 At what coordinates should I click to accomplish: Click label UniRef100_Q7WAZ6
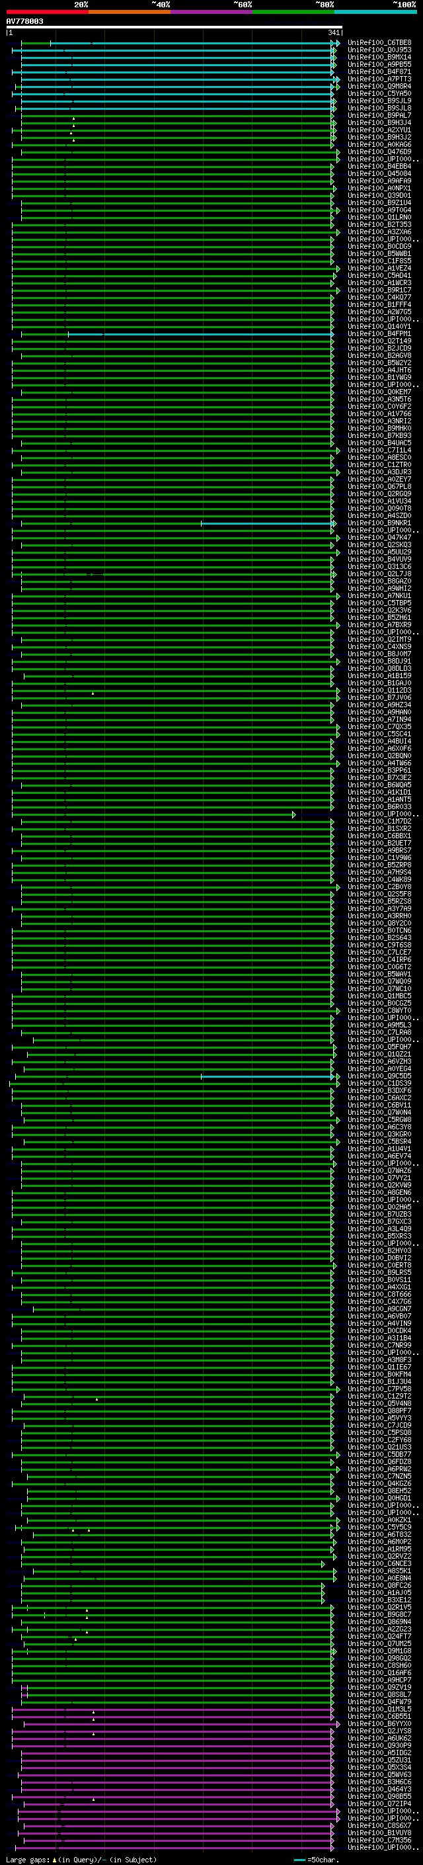(x=379, y=1171)
